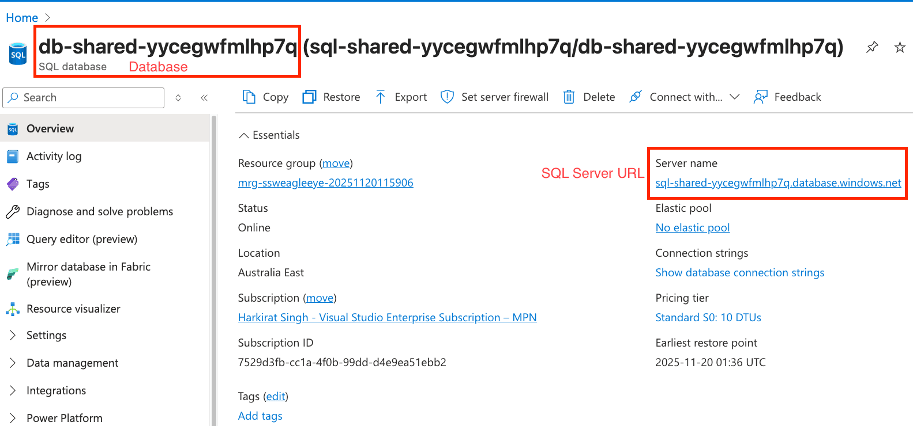Pin the database page
Image resolution: width=913 pixels, height=426 pixels.
[x=871, y=47]
